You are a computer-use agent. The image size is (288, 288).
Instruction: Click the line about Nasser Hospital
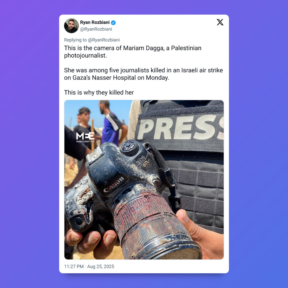(x=143, y=74)
